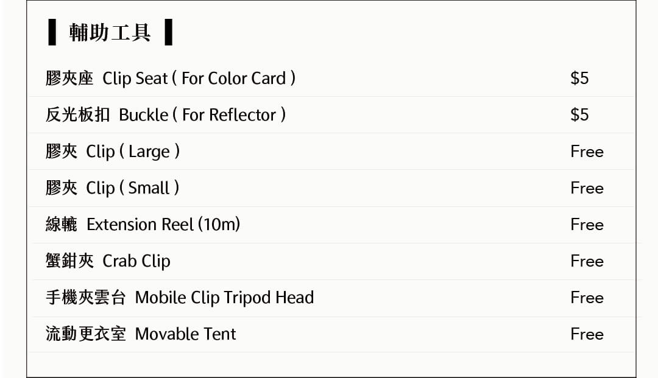658x378 pixels.
Task: Click Free price next to Clip (Large)
Action: pos(587,152)
